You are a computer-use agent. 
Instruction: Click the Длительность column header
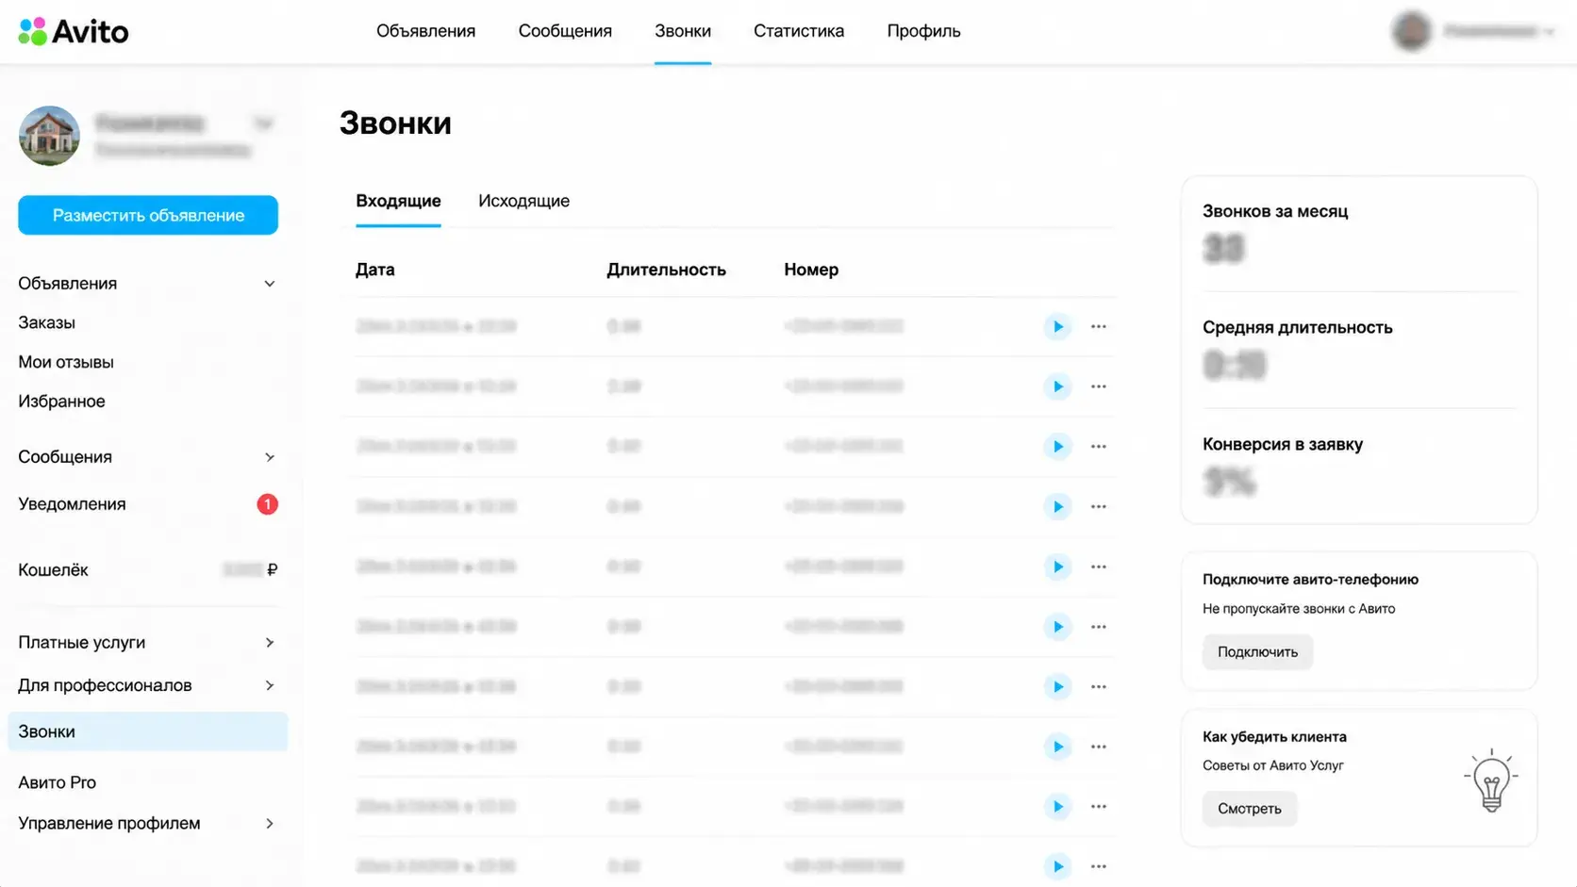coord(666,270)
